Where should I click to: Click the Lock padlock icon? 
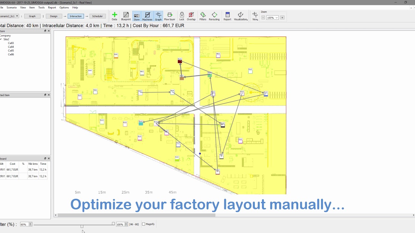click(x=182, y=16)
